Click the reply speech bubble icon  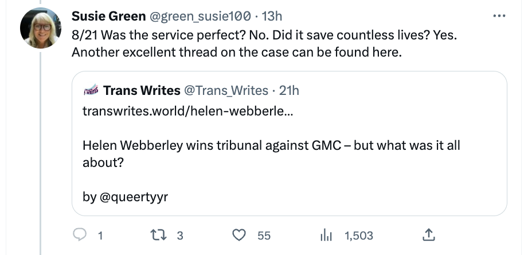pyautogui.click(x=80, y=236)
